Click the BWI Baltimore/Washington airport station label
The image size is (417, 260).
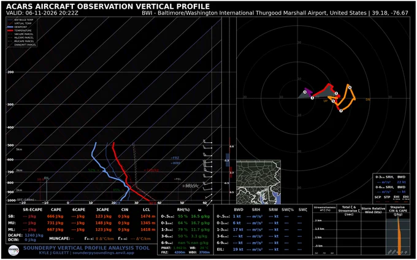tap(275, 13)
